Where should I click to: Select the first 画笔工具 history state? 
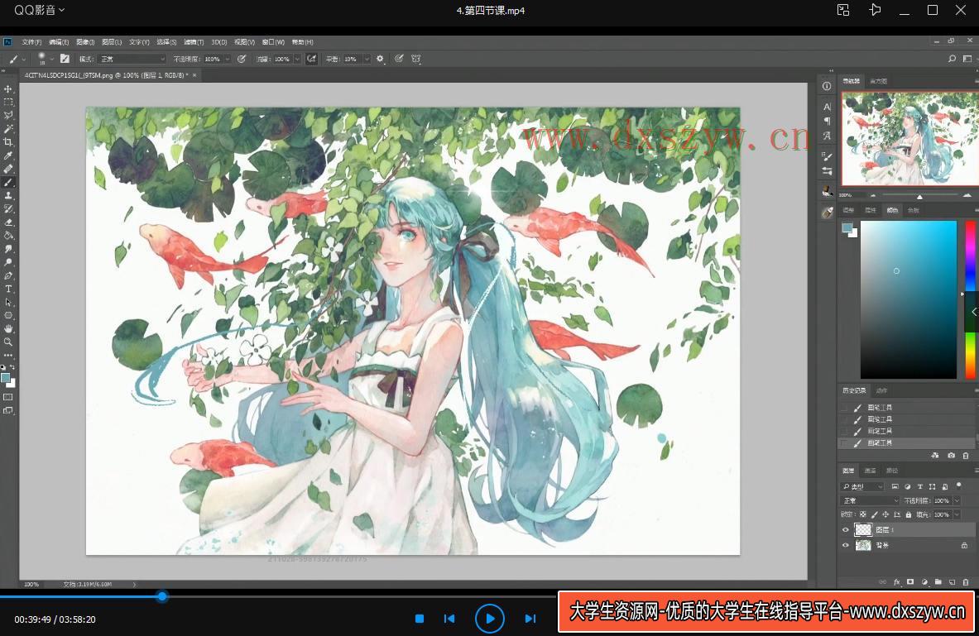pos(906,408)
